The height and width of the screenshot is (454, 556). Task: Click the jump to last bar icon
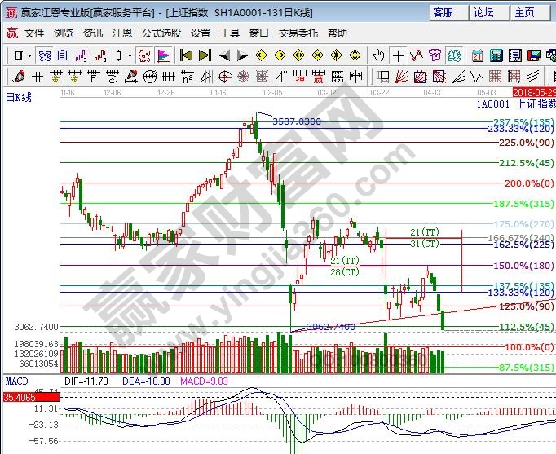(204, 55)
